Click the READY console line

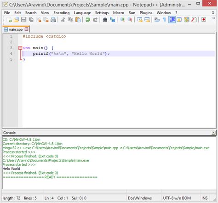click(x=50, y=177)
